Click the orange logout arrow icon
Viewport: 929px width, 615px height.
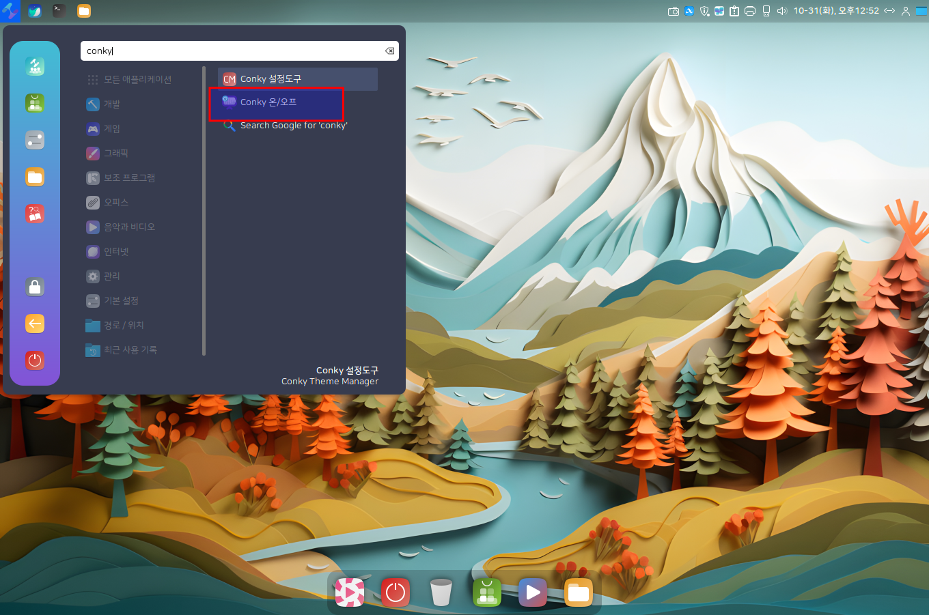(x=35, y=324)
